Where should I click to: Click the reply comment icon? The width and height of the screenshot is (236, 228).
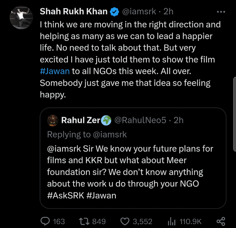point(45,221)
